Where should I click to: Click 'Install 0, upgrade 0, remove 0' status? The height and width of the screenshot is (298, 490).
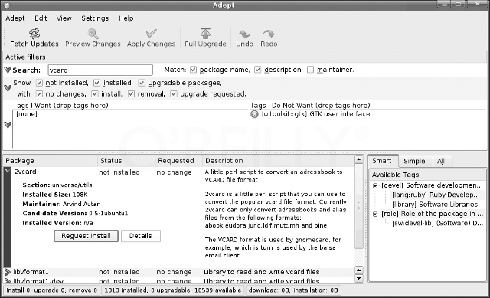click(x=51, y=290)
